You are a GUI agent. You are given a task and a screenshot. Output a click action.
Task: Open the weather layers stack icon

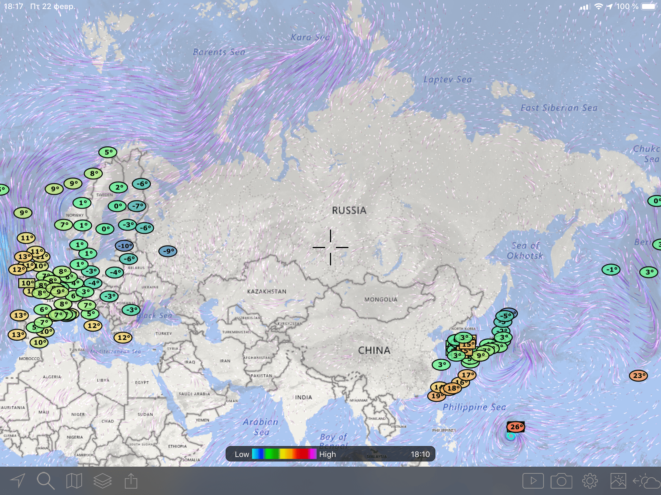102,481
